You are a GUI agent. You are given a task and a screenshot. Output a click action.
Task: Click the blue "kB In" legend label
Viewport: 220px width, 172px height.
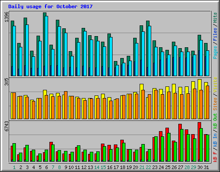click(x=215, y=140)
